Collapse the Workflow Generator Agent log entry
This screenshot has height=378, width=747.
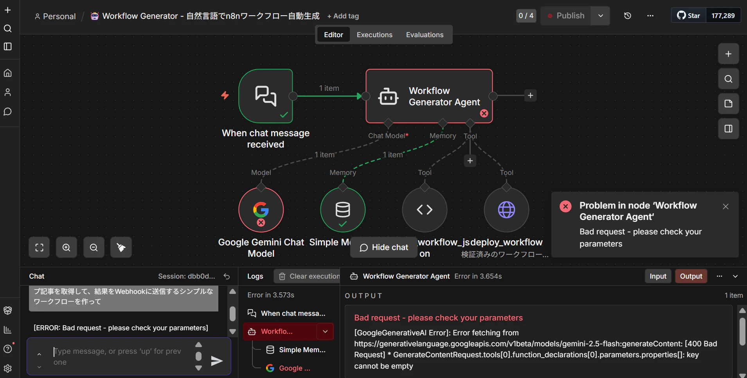[324, 331]
